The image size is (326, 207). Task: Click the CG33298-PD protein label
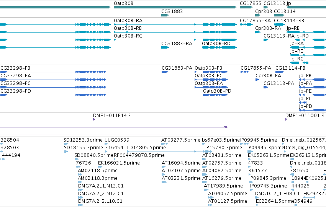(x=16, y=91)
